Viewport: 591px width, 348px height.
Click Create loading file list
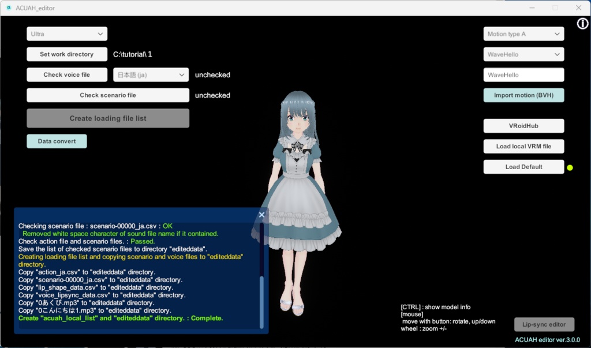coord(107,118)
